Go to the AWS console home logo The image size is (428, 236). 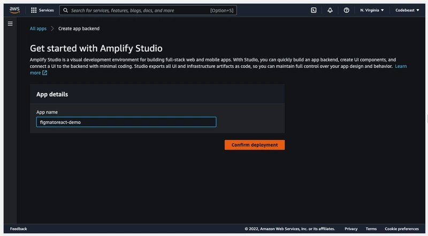point(14,10)
